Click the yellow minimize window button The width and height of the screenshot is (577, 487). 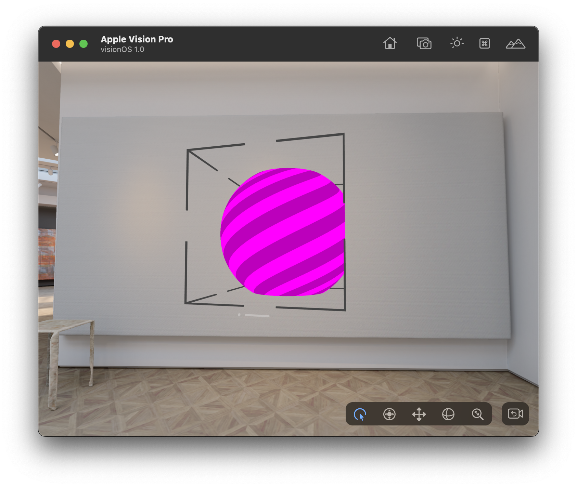coord(70,44)
